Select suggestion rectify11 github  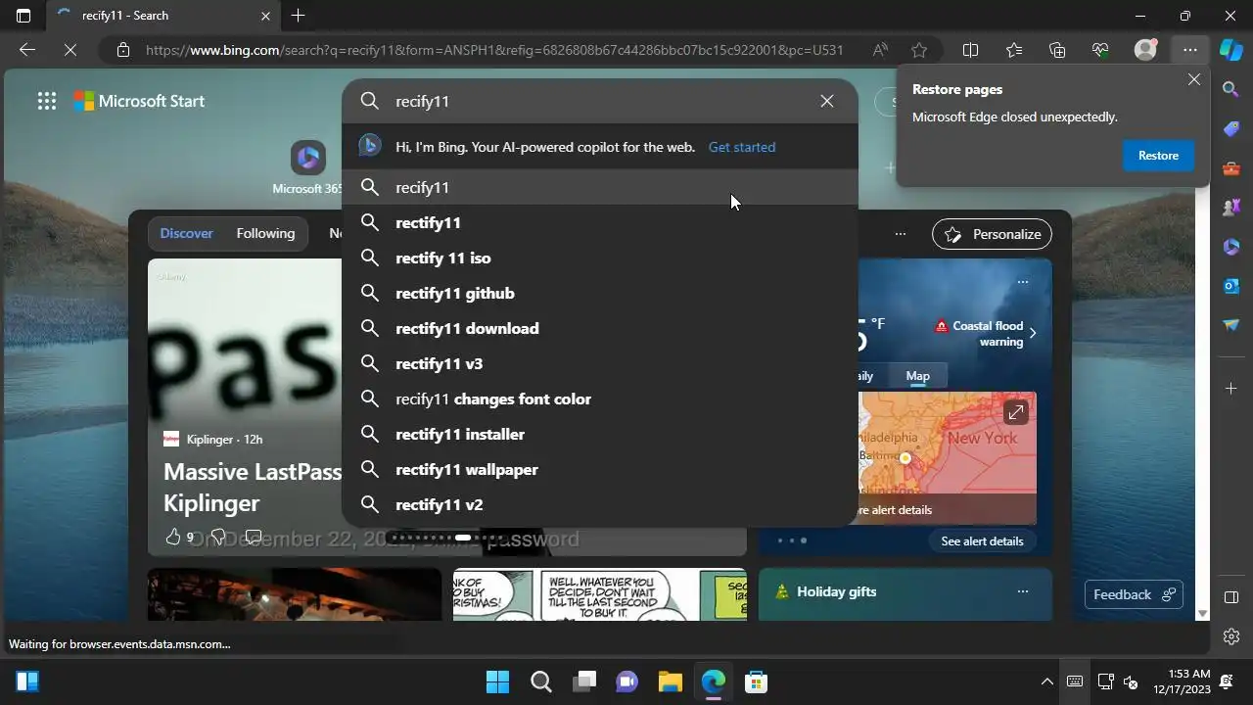pos(600,293)
